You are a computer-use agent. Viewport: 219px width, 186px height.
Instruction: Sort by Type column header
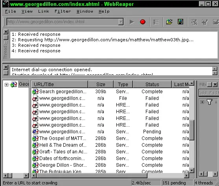(123, 84)
